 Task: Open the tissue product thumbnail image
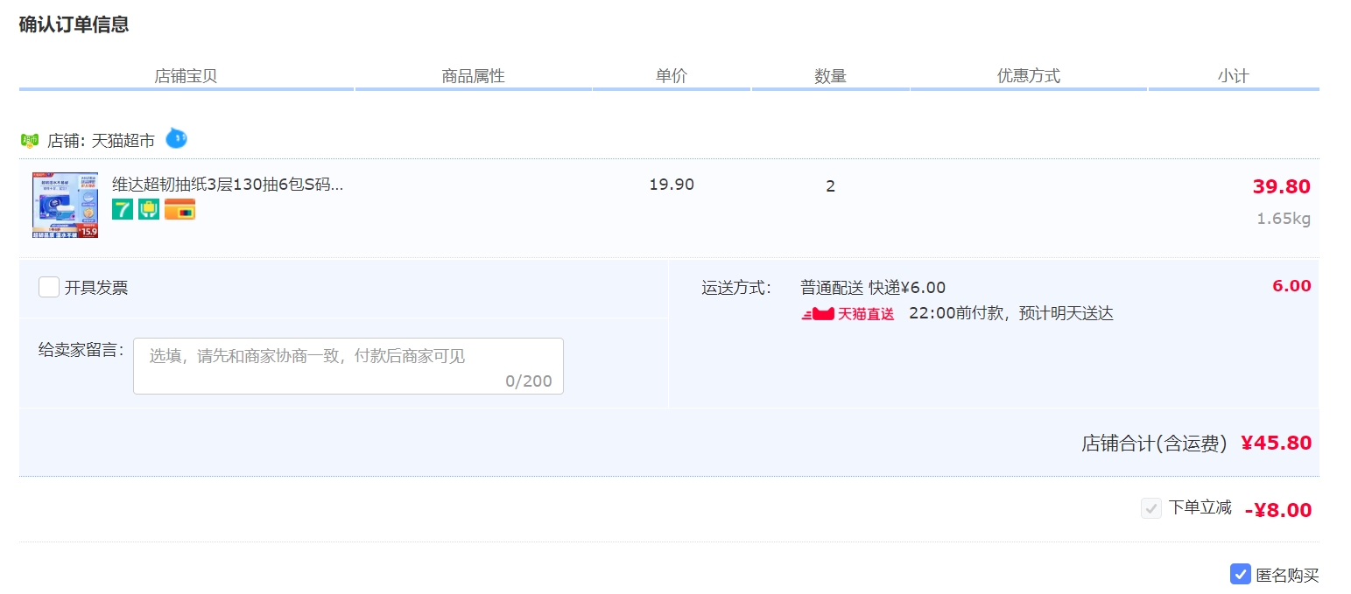65,205
